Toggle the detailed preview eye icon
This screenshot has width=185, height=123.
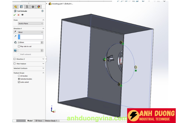(22, 15)
